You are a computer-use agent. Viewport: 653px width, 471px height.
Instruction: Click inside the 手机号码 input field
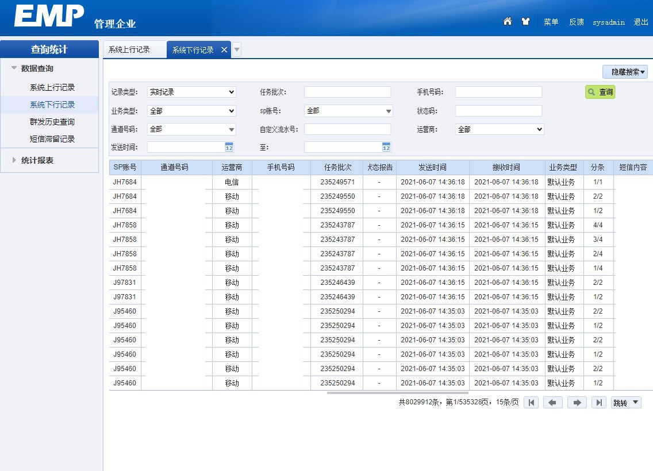(x=498, y=92)
